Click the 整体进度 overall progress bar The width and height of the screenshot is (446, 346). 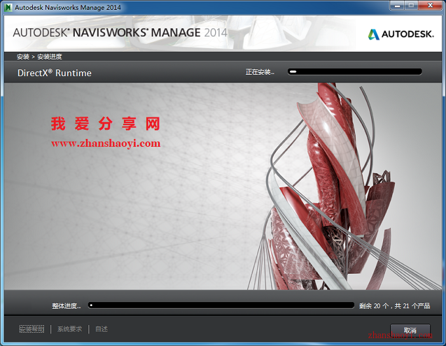tap(221, 305)
